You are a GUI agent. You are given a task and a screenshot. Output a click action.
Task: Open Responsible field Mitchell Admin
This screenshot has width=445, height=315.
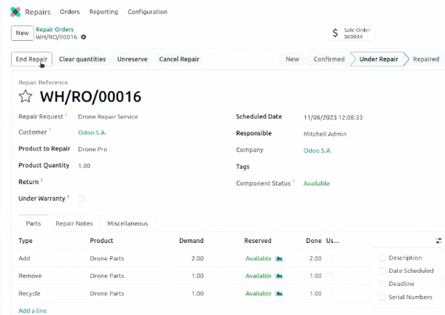tap(325, 134)
